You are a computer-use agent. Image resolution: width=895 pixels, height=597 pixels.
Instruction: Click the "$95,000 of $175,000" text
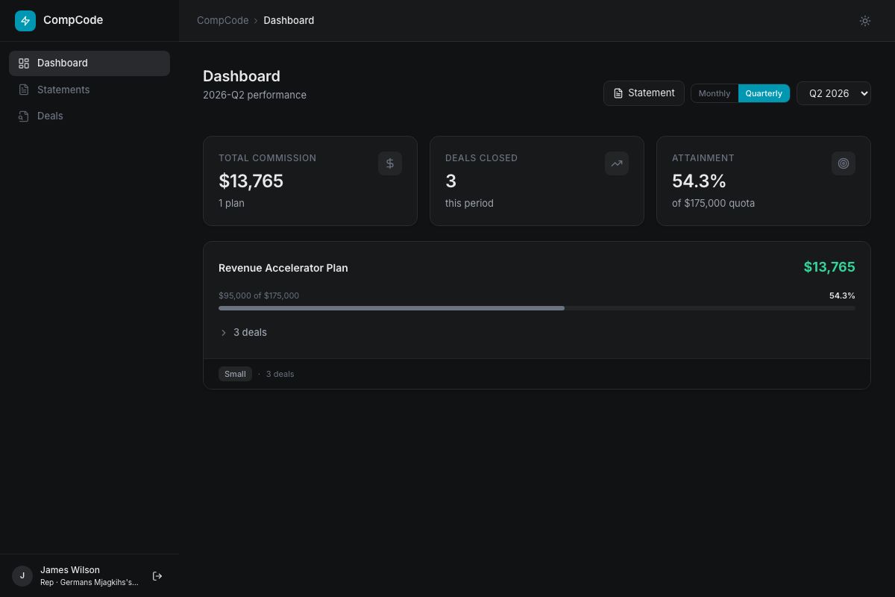click(259, 296)
